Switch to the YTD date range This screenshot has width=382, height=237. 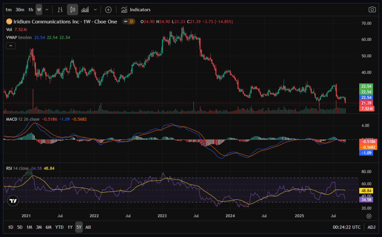click(x=59, y=227)
